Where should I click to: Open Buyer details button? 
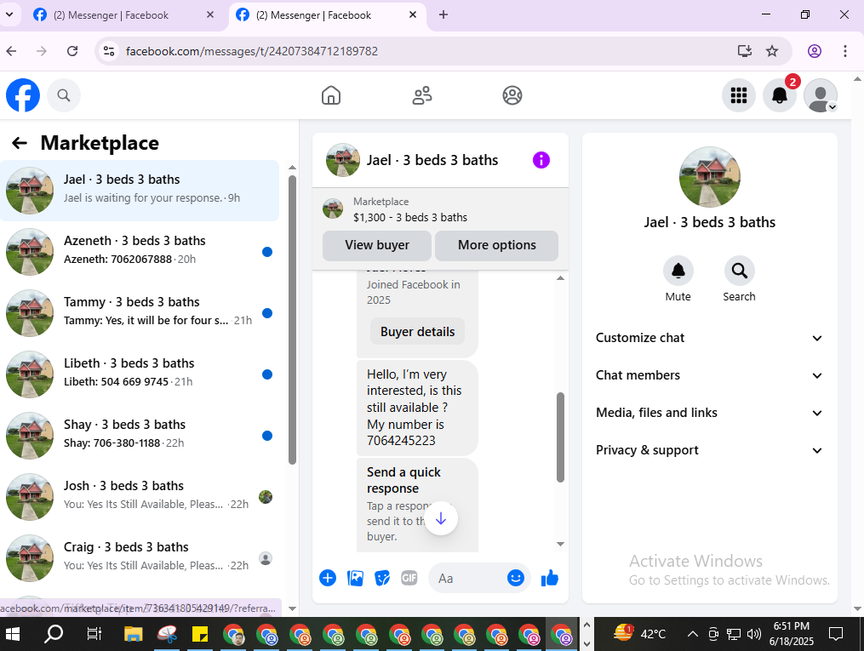pos(417,332)
